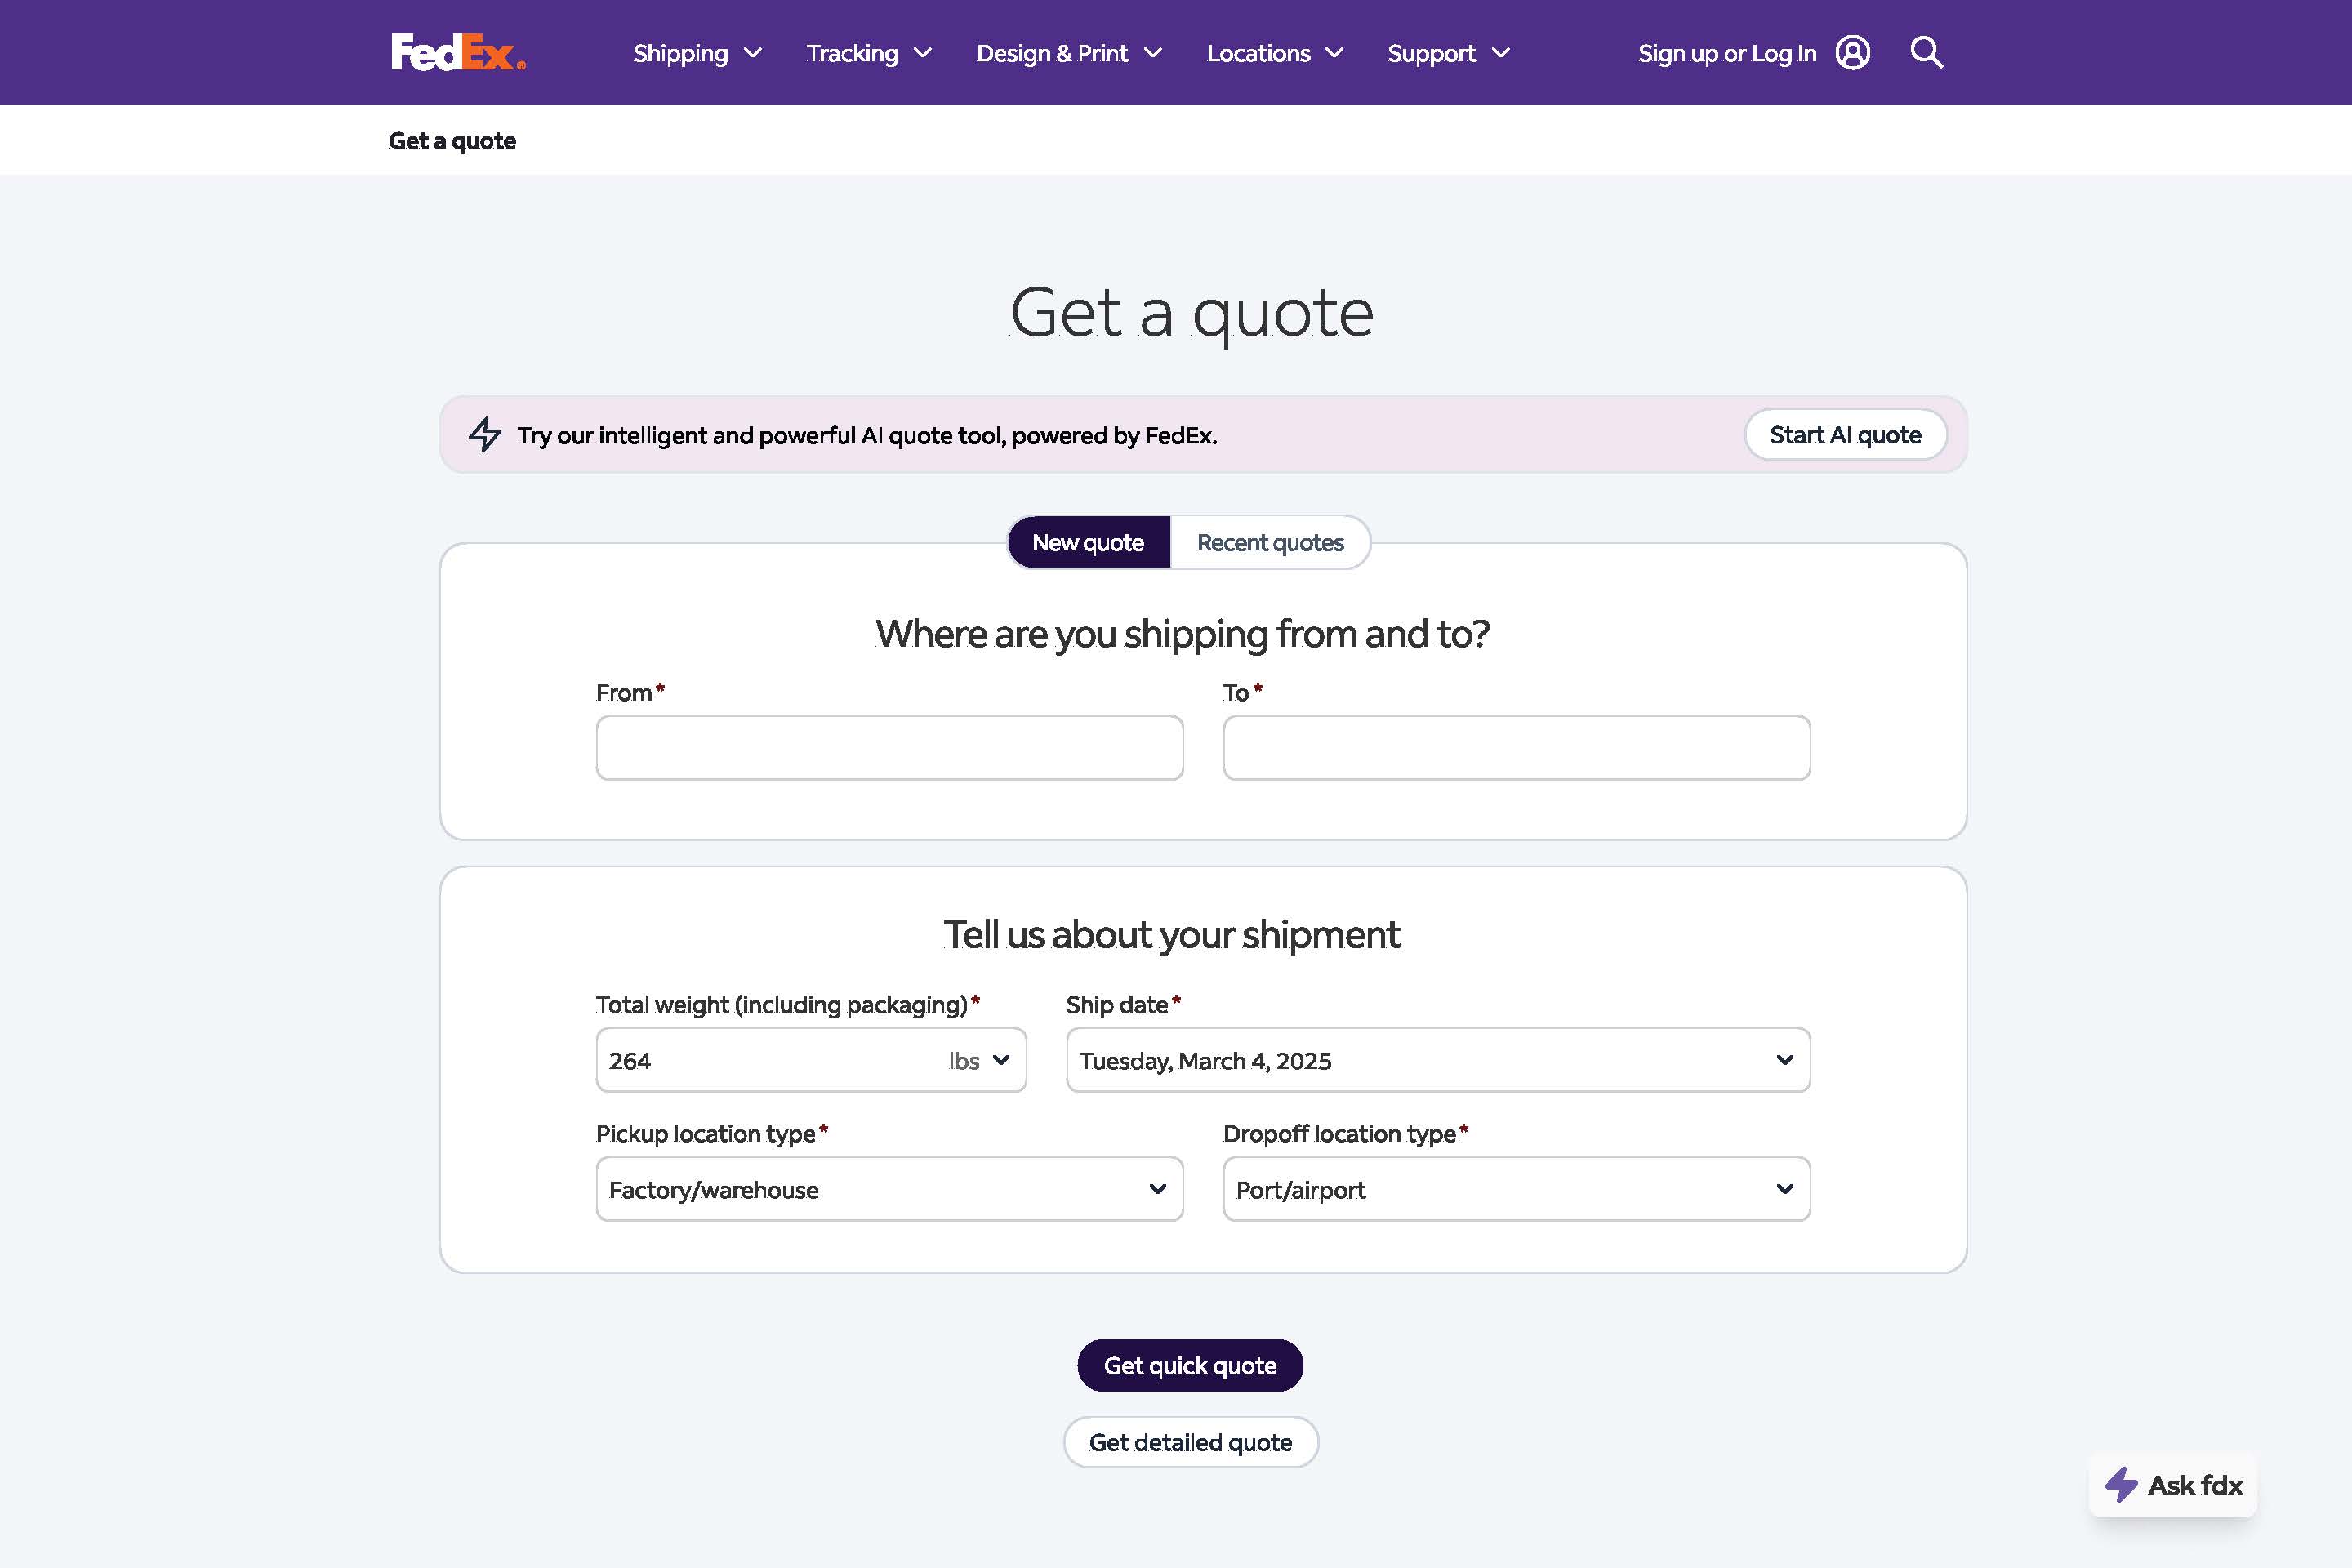Click Sign up or Log In

click(1727, 53)
